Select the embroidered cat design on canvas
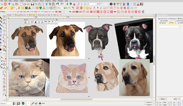Viewport: 183px width, 106px height. tap(72, 78)
